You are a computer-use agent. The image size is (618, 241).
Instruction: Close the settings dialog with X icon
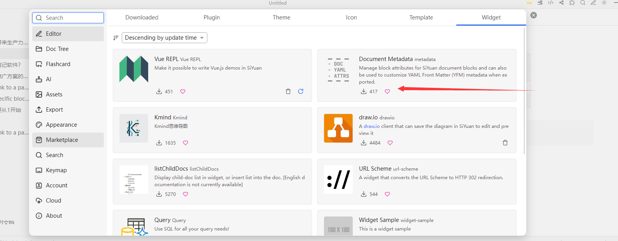[x=534, y=15]
